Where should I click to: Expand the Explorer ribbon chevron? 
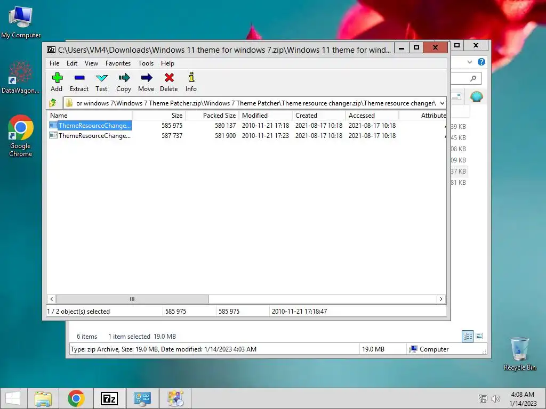click(x=470, y=62)
